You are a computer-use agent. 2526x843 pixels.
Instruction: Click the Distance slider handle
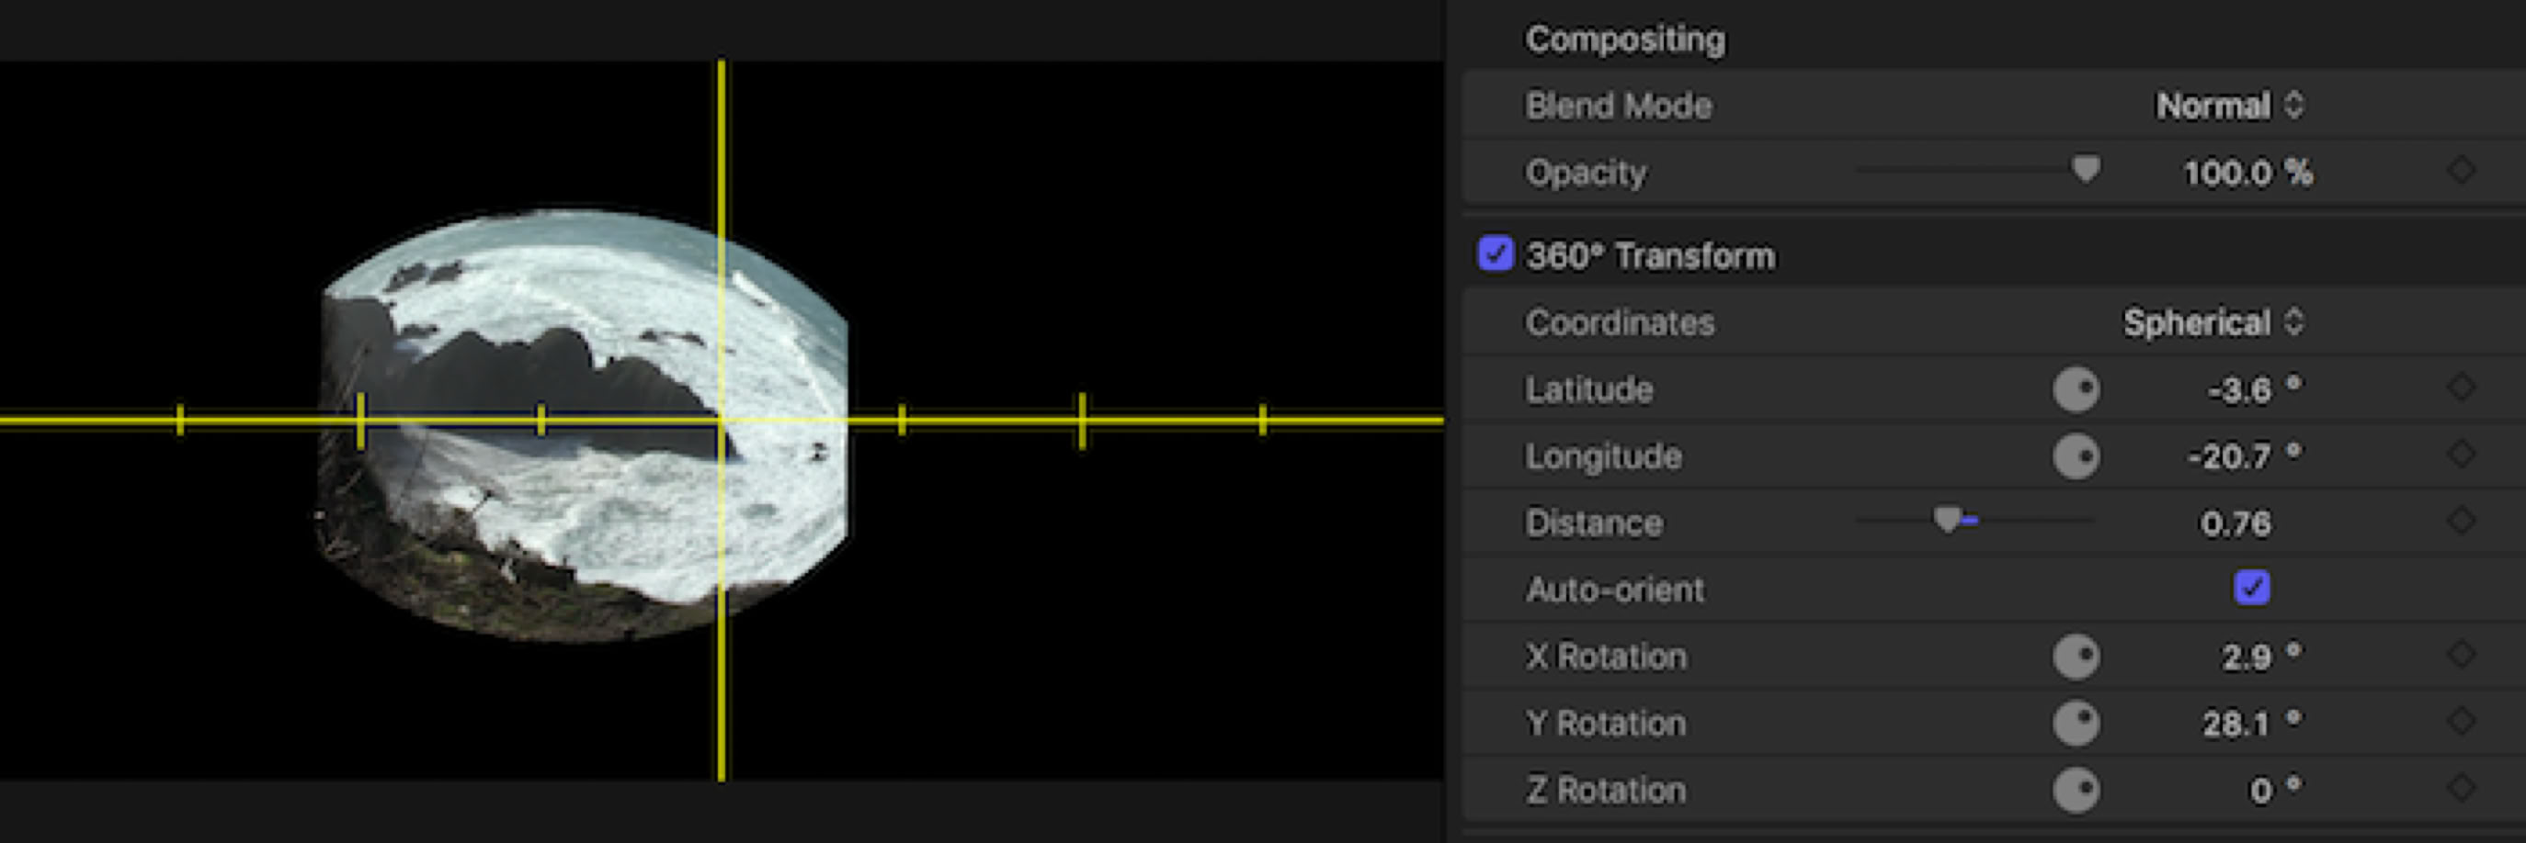[1948, 520]
